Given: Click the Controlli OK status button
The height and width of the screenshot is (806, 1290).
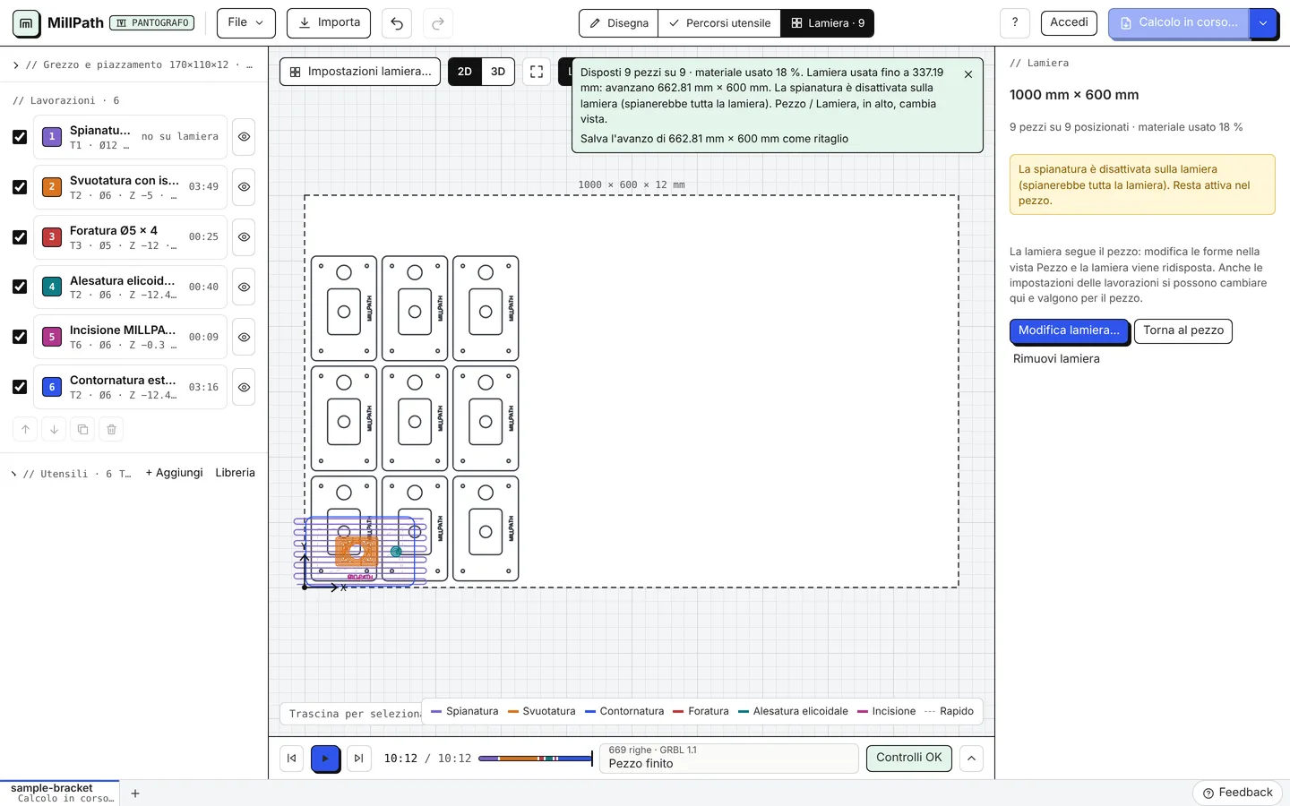Looking at the screenshot, I should coord(908,758).
